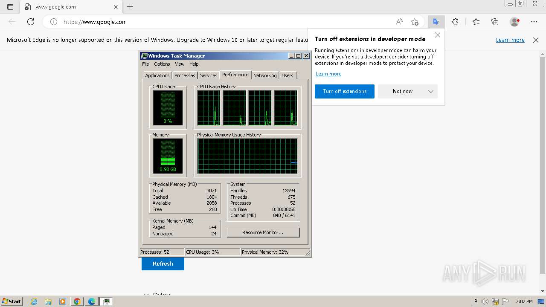The image size is (546, 307).
Task: Launch Internet Explorer from taskbar
Action: [x=34, y=301]
